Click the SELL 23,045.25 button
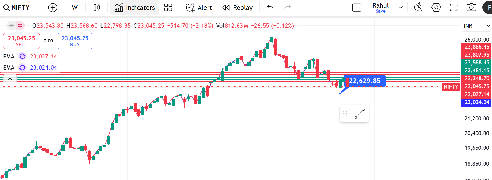 click(22, 41)
